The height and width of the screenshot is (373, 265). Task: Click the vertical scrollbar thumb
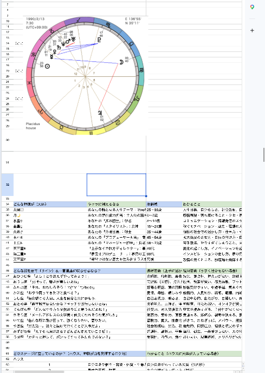[x=263, y=155]
